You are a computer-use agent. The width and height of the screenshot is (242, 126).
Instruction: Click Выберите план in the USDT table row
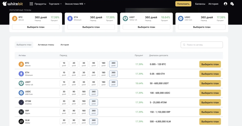[210, 83]
